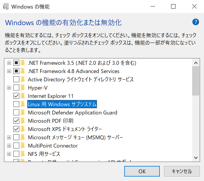
Task: Expand the Hyper-V tree node
Action: point(9,88)
